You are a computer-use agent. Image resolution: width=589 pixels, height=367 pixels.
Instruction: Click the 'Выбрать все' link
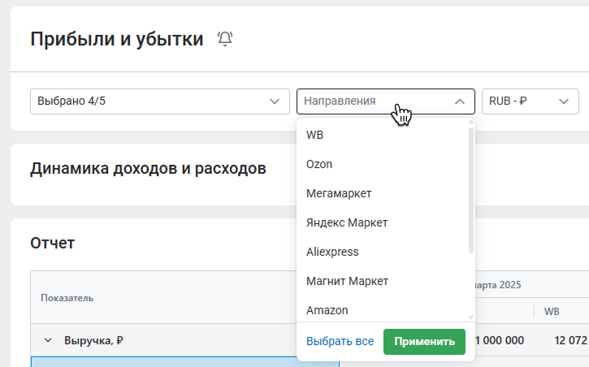point(340,342)
